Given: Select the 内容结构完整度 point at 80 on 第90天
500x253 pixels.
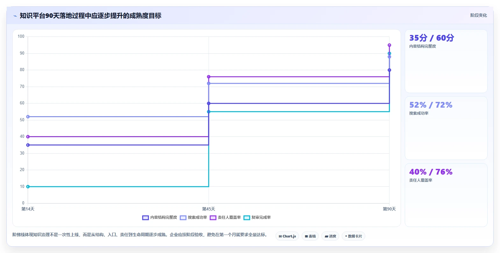Looking at the screenshot, I should click(x=389, y=70).
